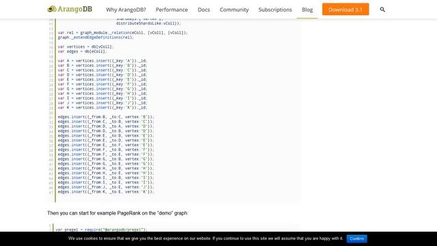This screenshot has width=437, height=246.
Task: Open the Docs menu item
Action: (x=203, y=10)
